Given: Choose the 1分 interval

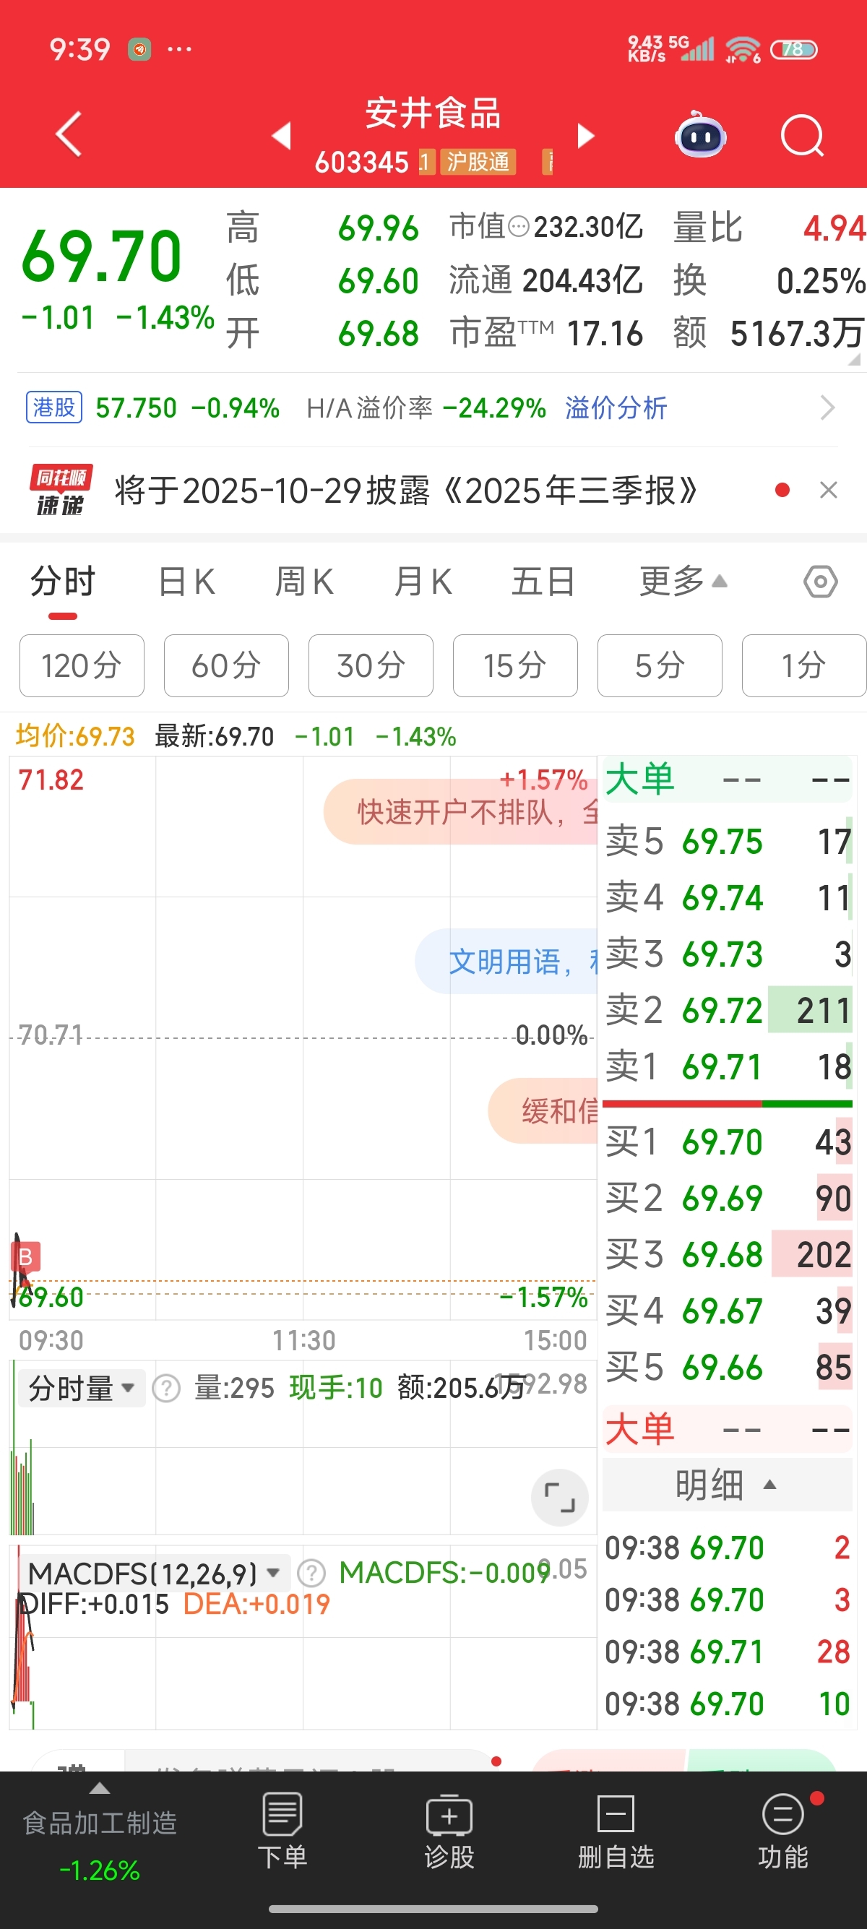Looking at the screenshot, I should pyautogui.click(x=804, y=665).
